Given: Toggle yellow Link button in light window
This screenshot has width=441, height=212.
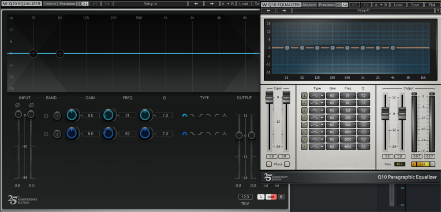Looking at the screenshot, I should coord(423,164).
